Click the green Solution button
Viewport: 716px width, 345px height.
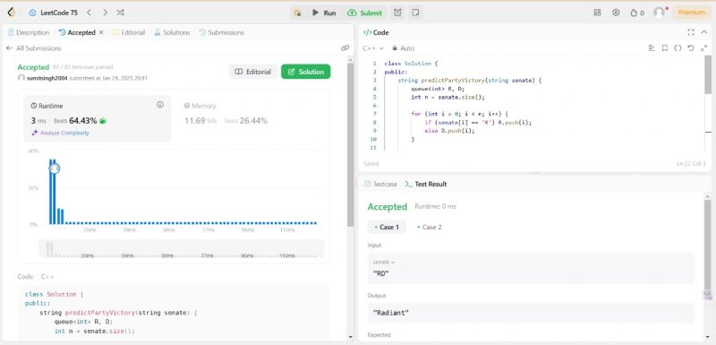306,72
